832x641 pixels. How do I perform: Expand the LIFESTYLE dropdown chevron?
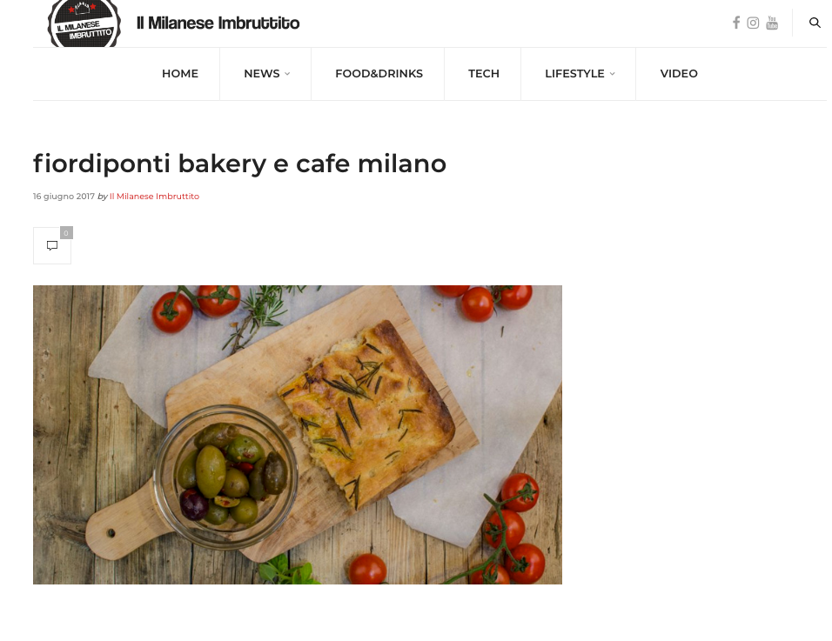pyautogui.click(x=613, y=74)
